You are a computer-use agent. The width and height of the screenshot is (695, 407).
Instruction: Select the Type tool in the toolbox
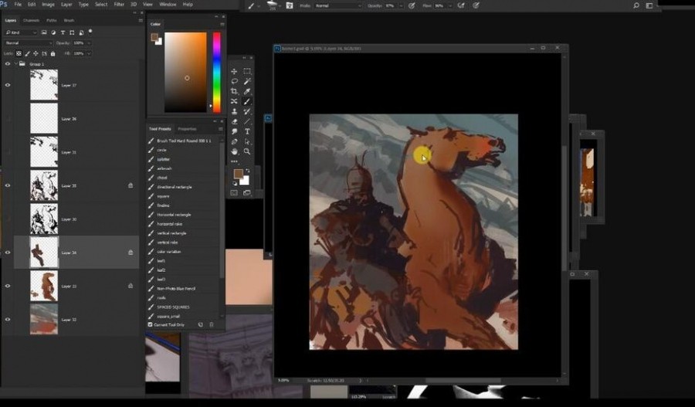click(x=247, y=131)
